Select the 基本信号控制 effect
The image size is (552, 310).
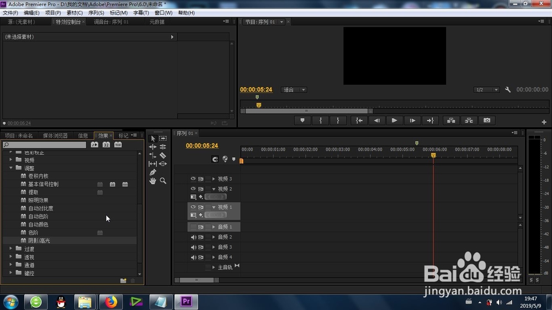click(43, 184)
